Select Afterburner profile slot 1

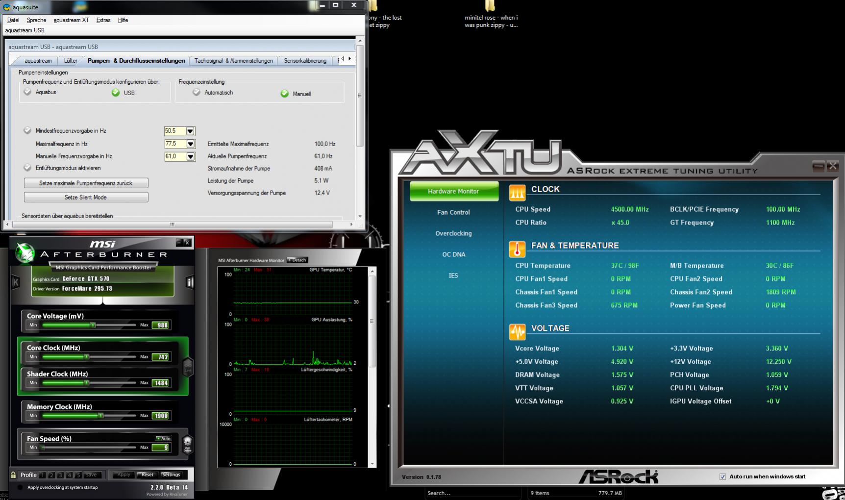[43, 475]
